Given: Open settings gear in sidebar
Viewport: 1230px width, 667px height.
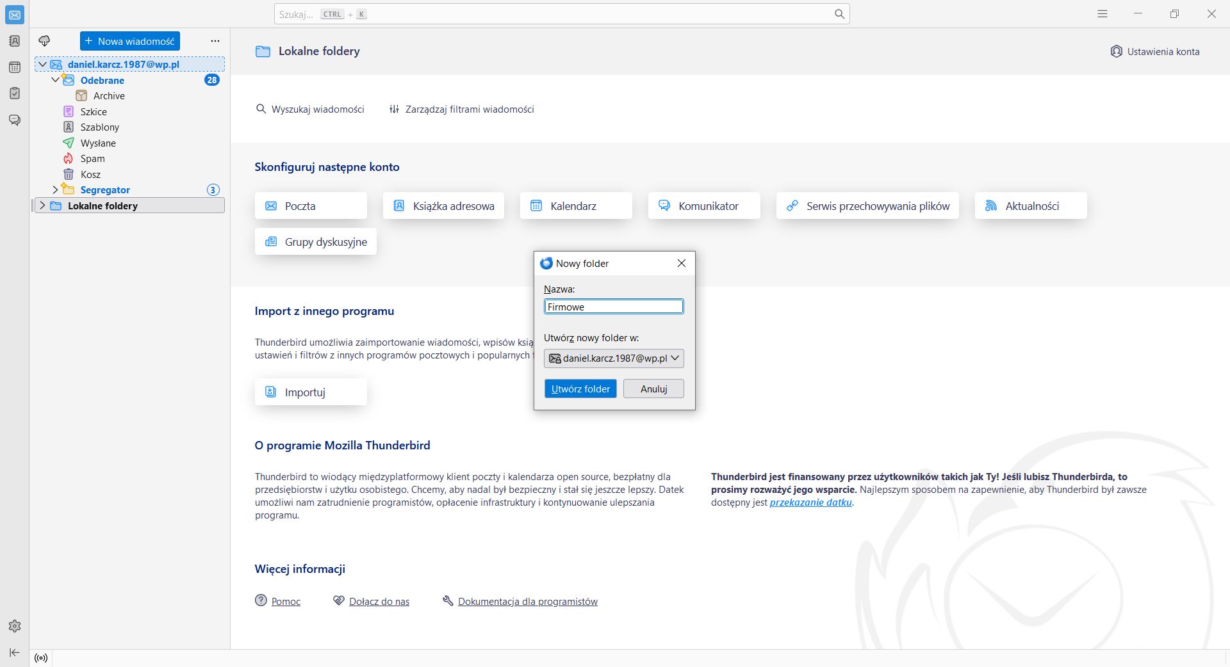Looking at the screenshot, I should [x=15, y=626].
